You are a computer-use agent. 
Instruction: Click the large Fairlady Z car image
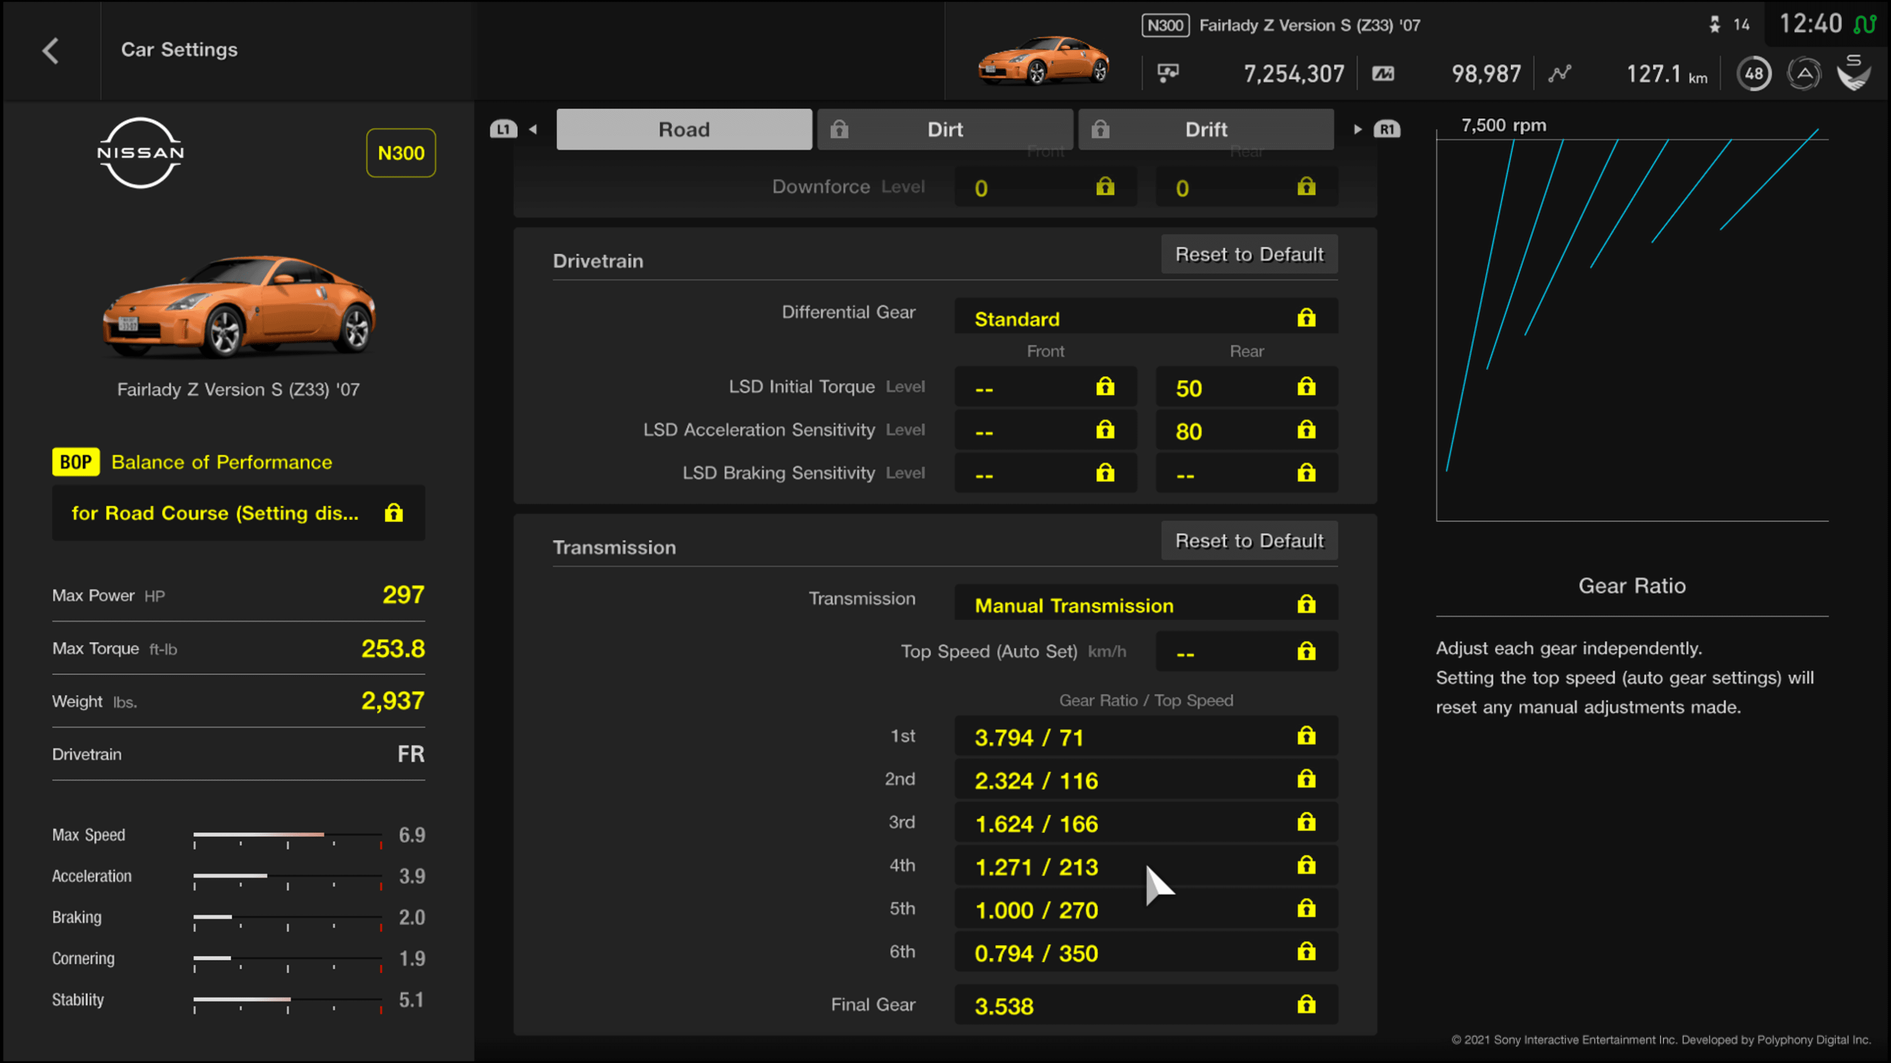click(x=239, y=307)
